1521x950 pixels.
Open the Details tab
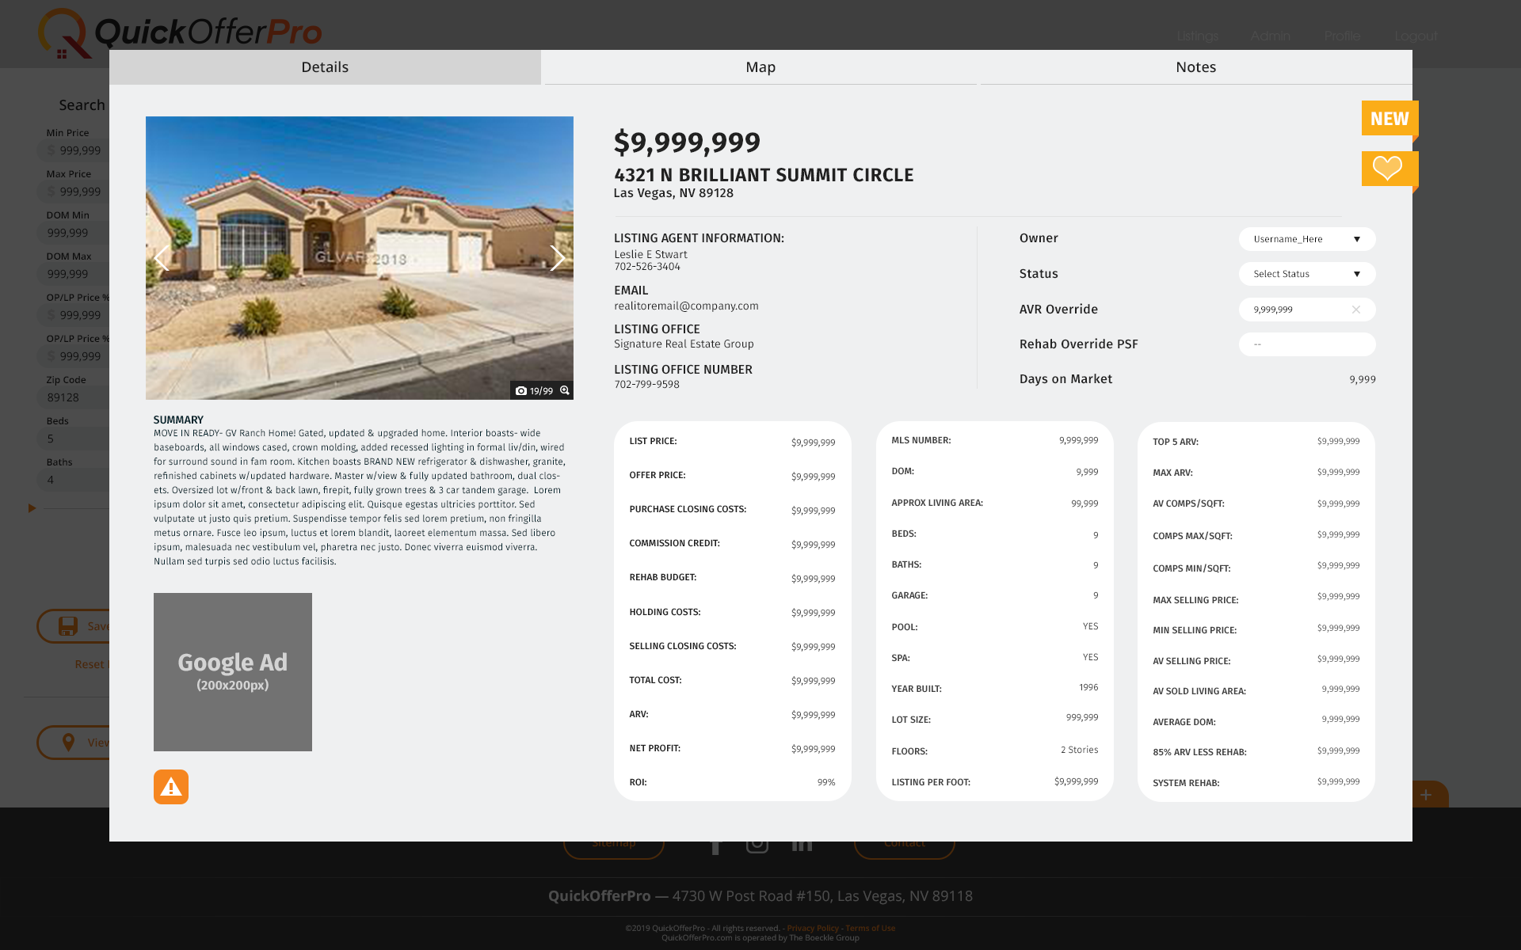click(x=325, y=67)
